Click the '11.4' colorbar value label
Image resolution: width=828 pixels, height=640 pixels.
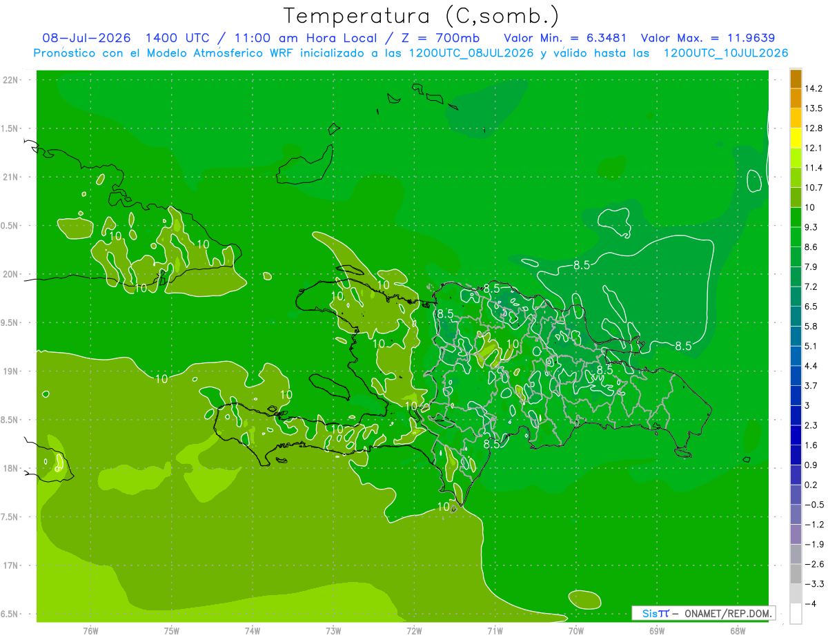click(x=814, y=168)
